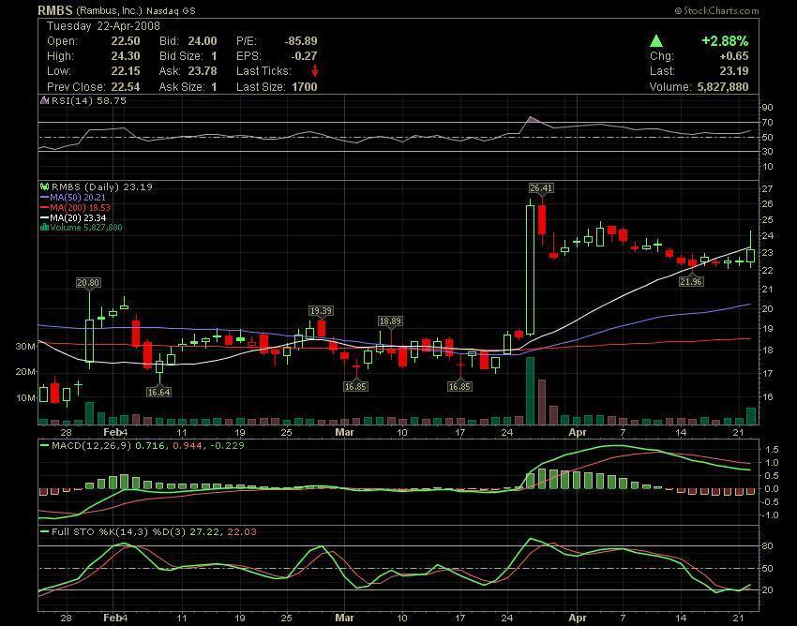Click the 20.80 high price label

[88, 282]
